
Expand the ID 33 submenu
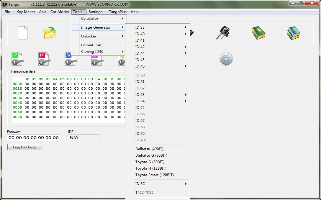(x=158, y=27)
